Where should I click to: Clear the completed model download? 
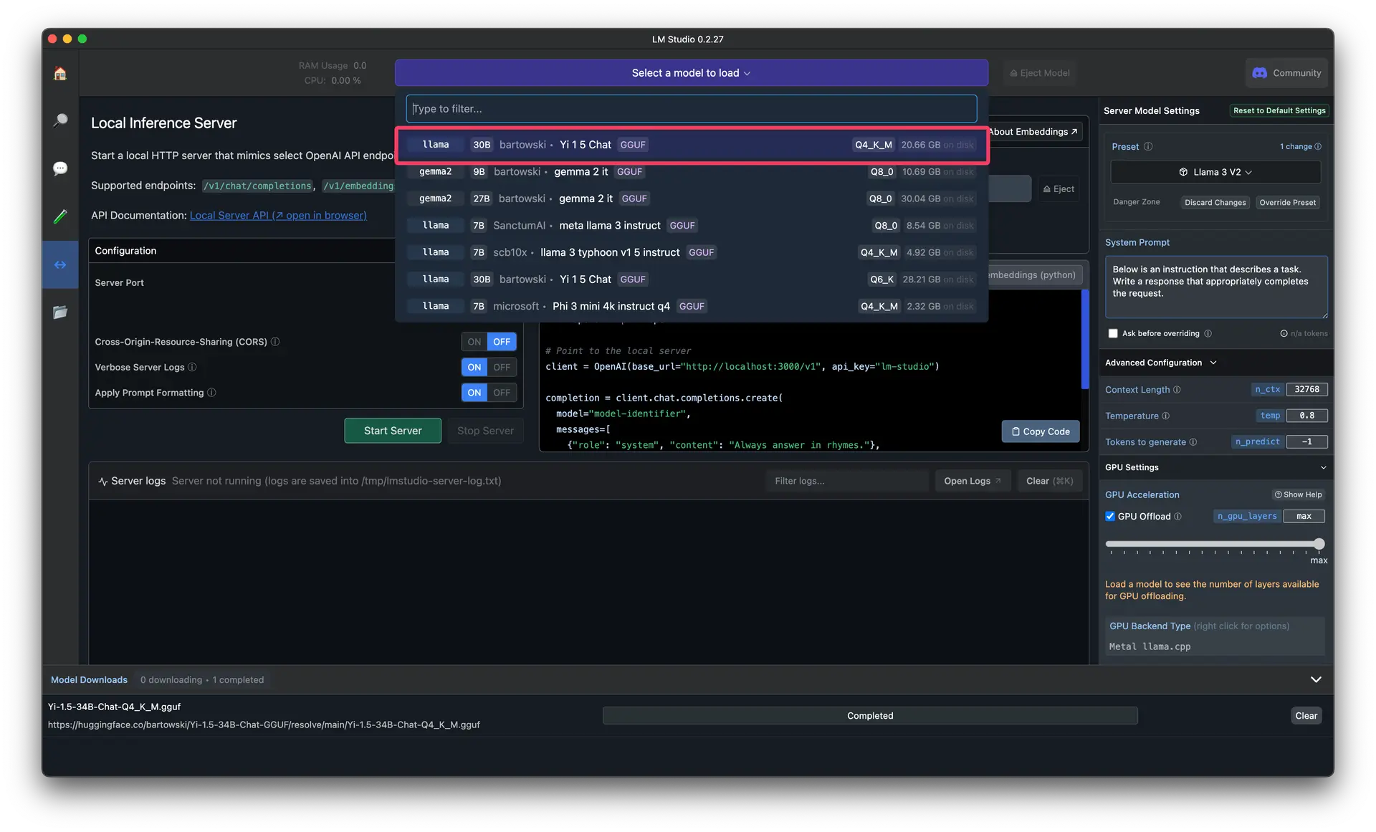[x=1306, y=717]
